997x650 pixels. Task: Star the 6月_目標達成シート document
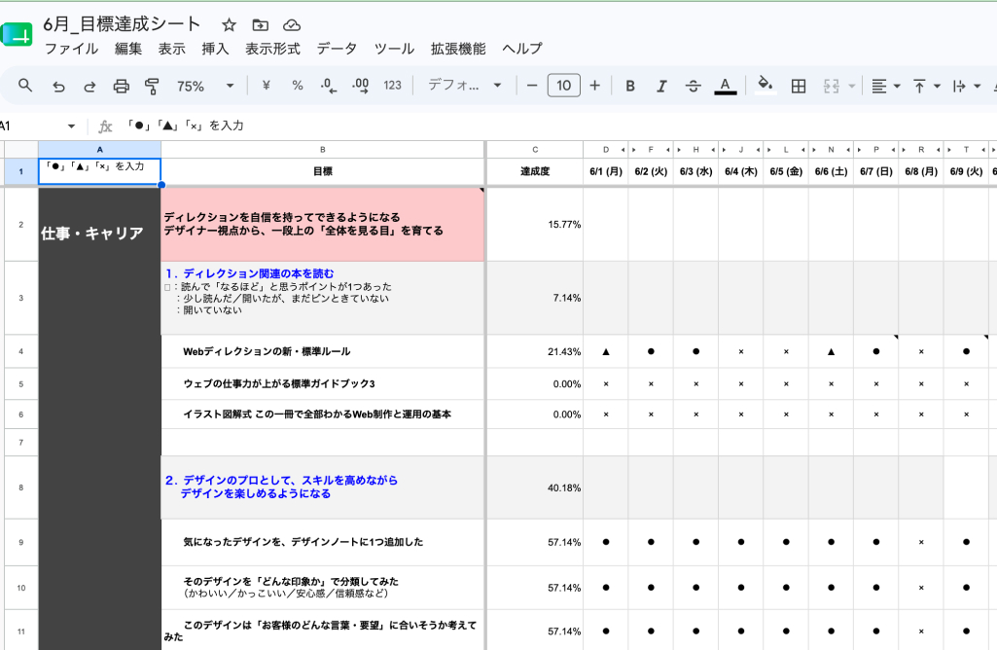[x=229, y=24]
